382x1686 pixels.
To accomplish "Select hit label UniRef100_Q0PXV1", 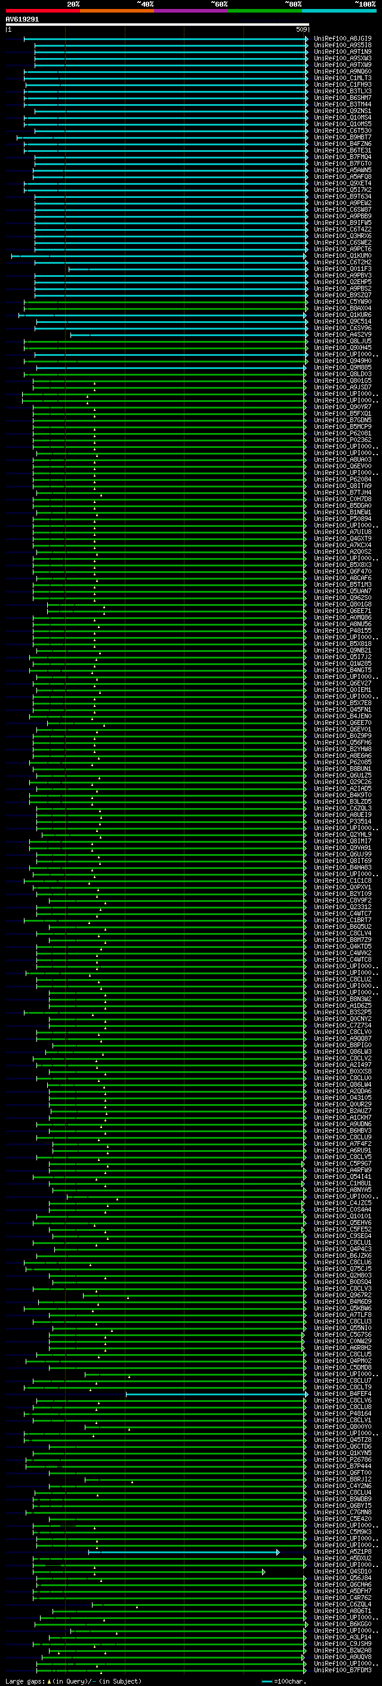I will coord(343,887).
